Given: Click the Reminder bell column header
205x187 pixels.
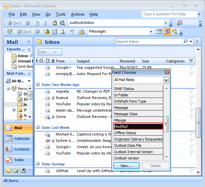Looking at the screenshot, I should point(41,61).
